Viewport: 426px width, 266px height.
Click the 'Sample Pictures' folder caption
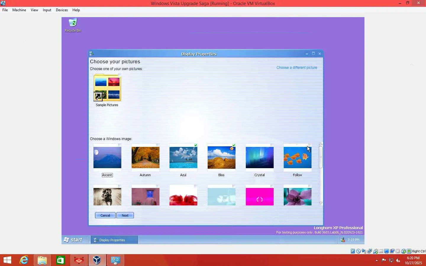[x=107, y=105]
